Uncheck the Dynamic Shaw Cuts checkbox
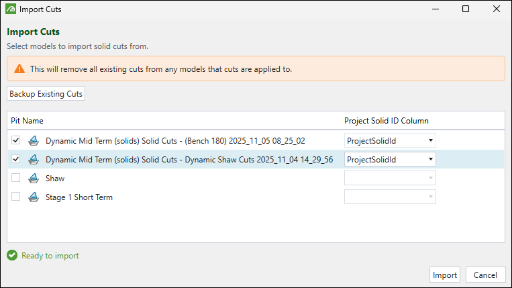The height and width of the screenshot is (288, 512). click(x=16, y=160)
